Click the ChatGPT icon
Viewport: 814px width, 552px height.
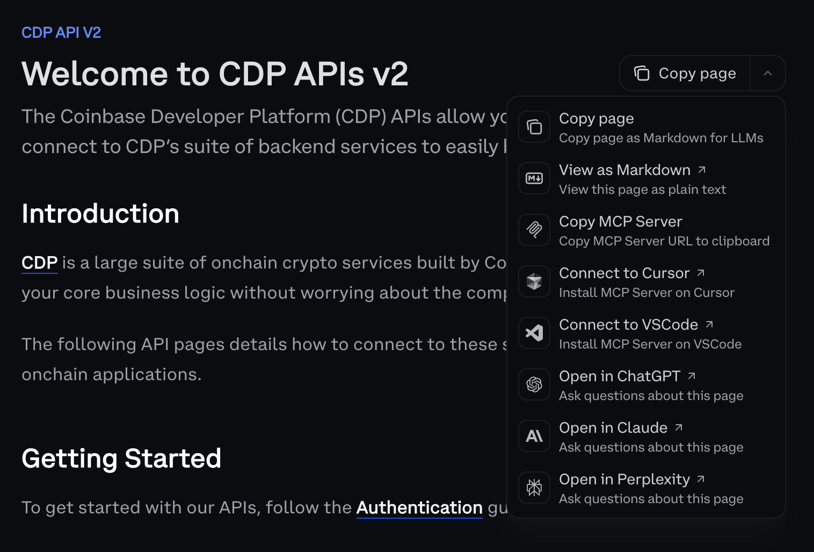(x=534, y=384)
